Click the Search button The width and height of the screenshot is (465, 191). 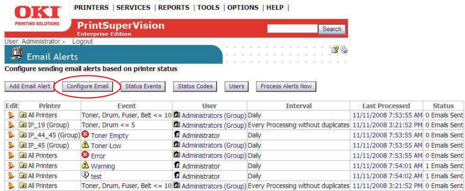point(332,29)
